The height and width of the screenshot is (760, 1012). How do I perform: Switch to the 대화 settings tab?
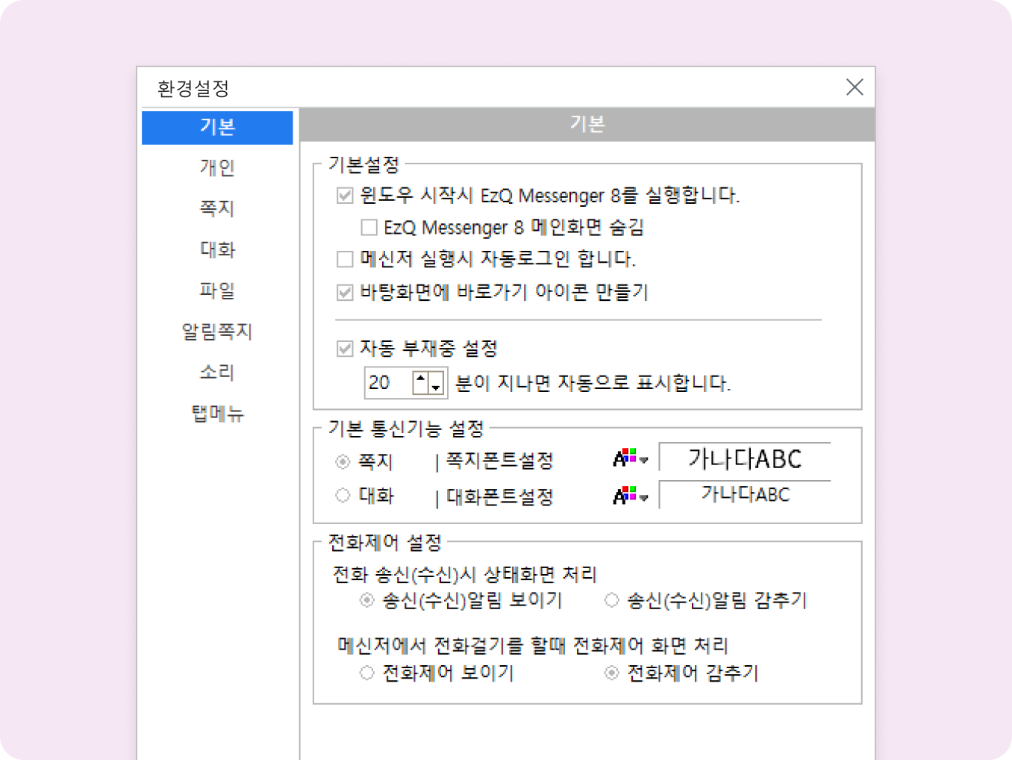pos(217,249)
